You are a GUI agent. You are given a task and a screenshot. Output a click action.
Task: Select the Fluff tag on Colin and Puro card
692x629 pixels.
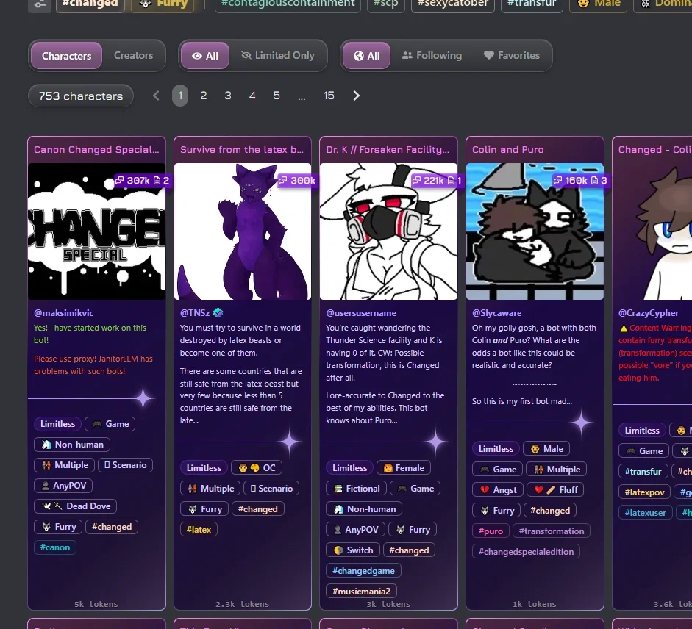(x=556, y=489)
